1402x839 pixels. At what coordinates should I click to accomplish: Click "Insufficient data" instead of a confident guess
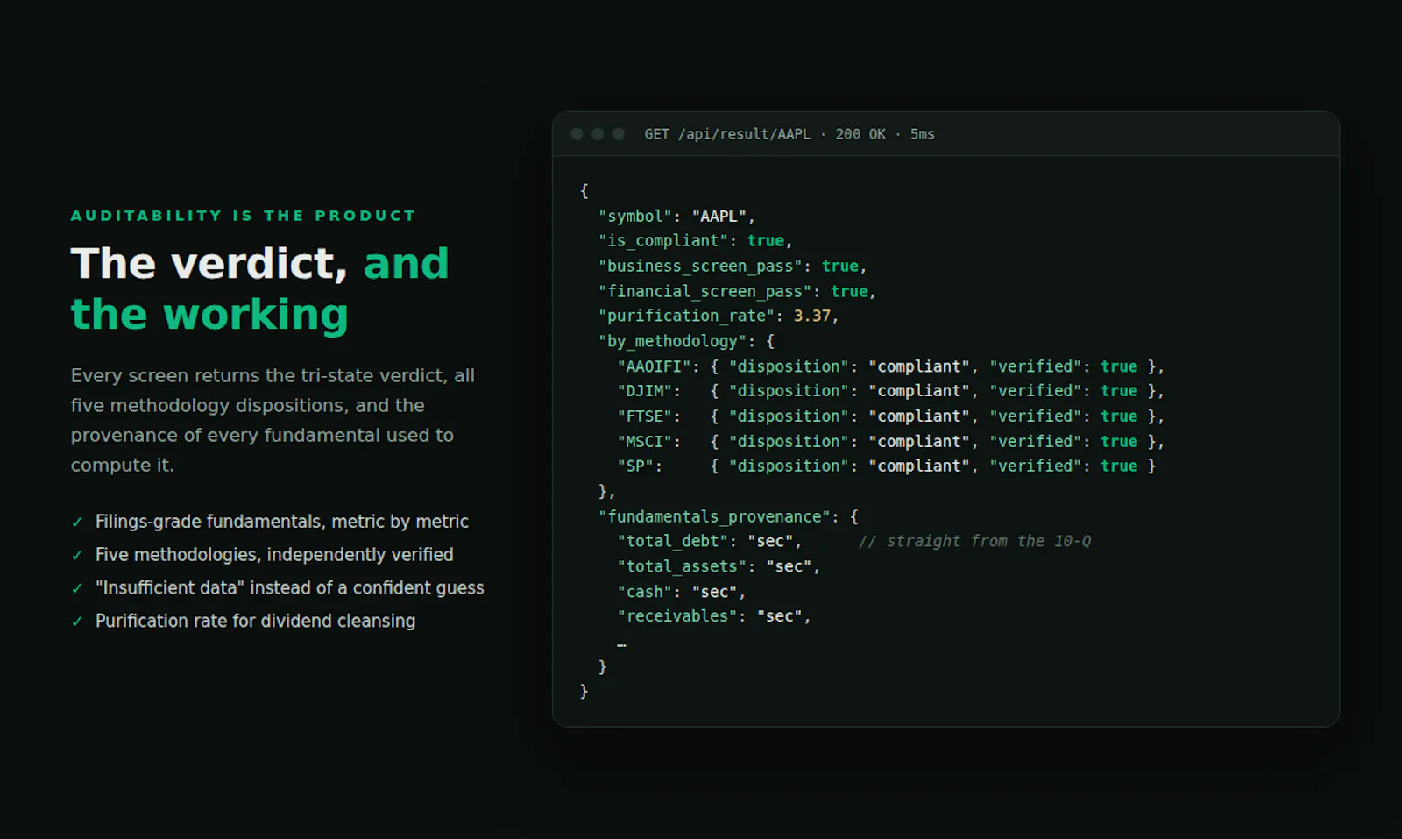[289, 588]
